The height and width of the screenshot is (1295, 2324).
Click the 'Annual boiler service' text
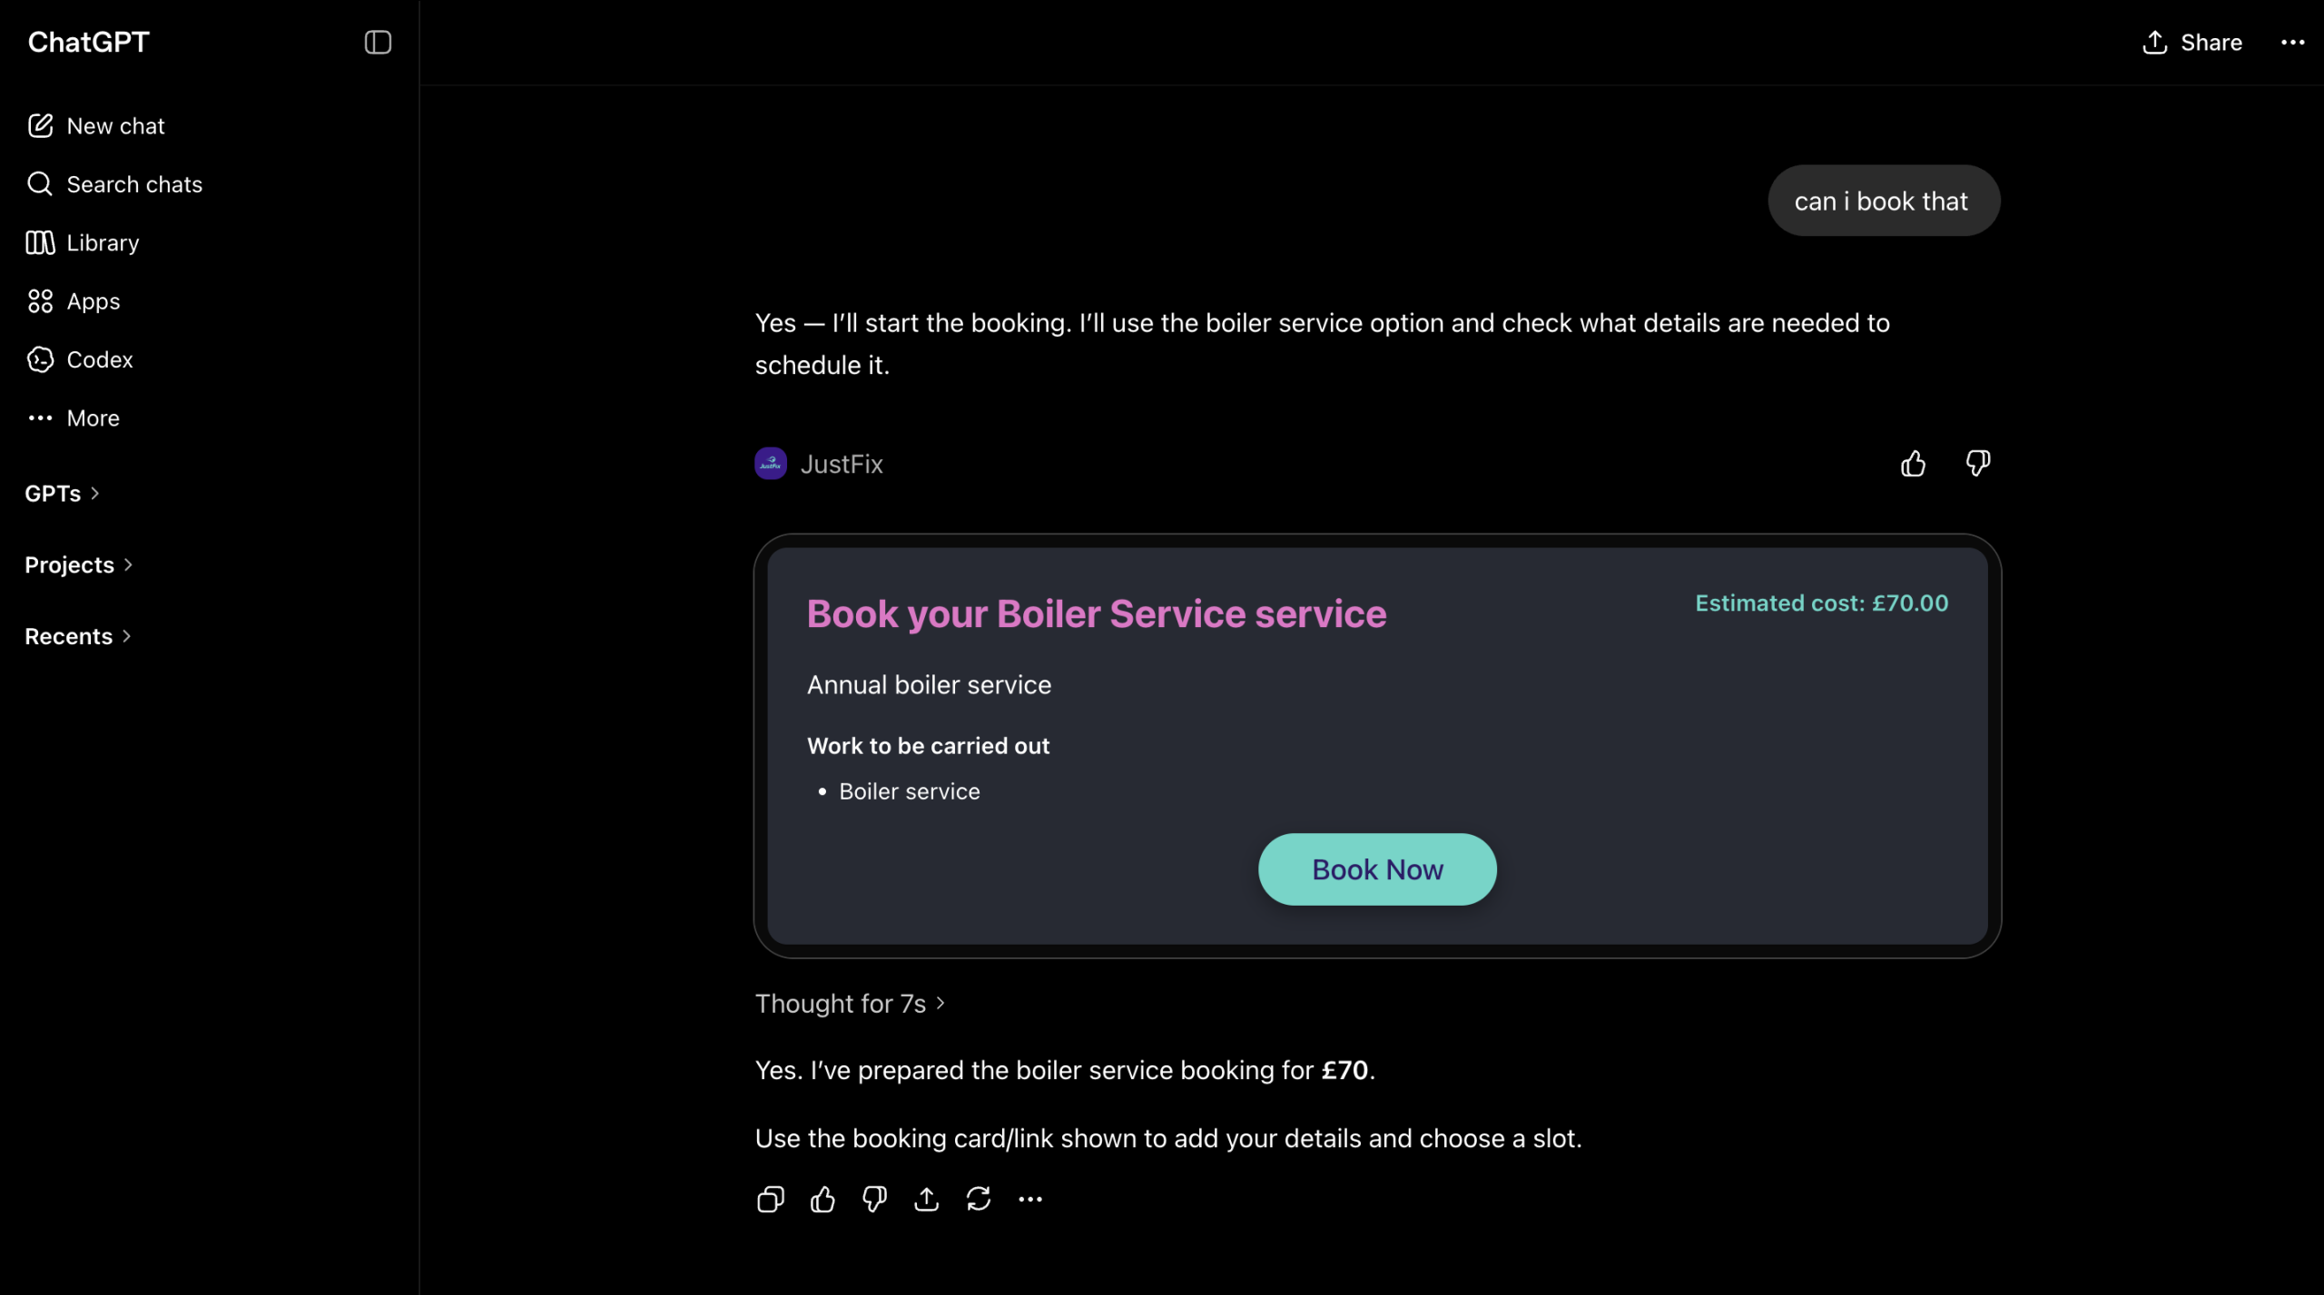pos(929,685)
